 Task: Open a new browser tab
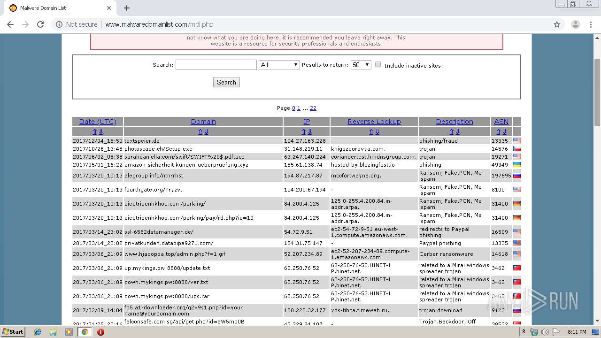(x=127, y=8)
